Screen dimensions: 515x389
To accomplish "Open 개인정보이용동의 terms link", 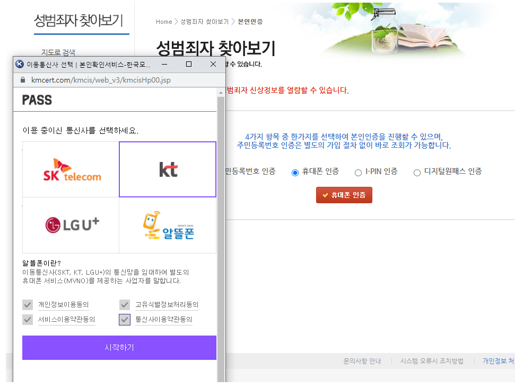I will 64,305.
